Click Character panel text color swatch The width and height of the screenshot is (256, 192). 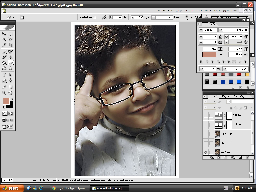click(209, 54)
